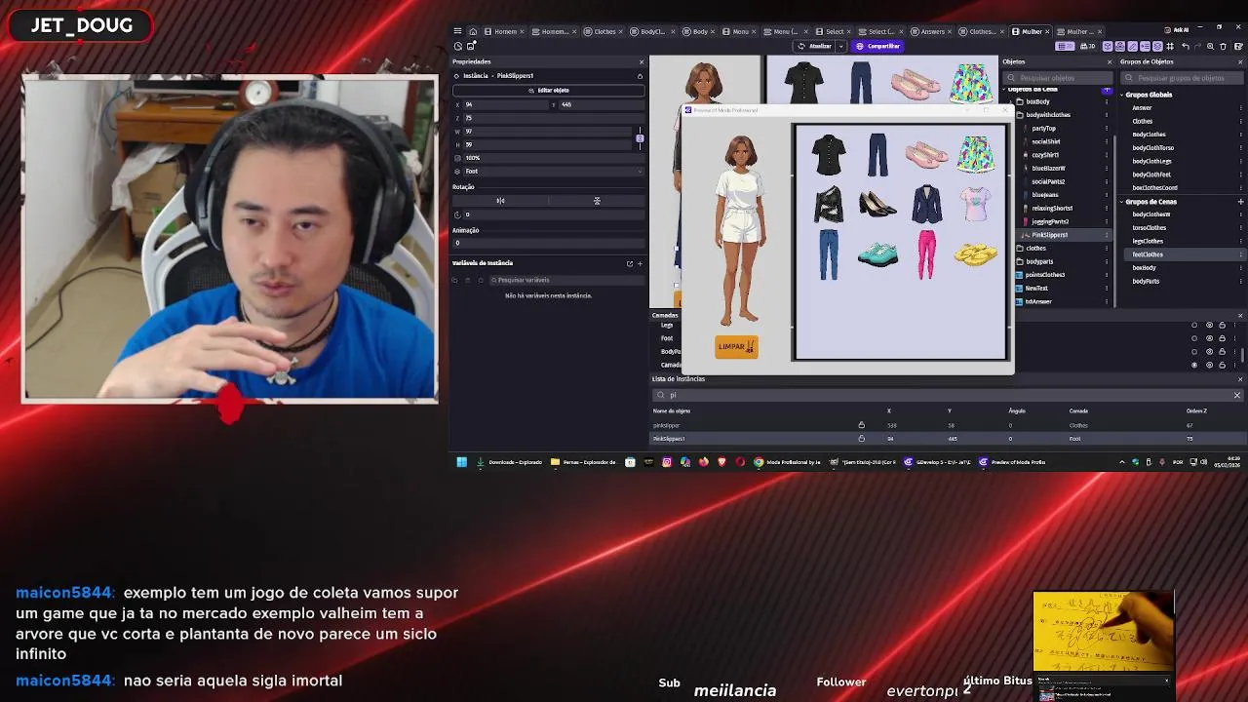Screen dimensions: 1248x702
Task: Open three-dot menu for PinkSlippers1 object
Action: coord(1107,235)
